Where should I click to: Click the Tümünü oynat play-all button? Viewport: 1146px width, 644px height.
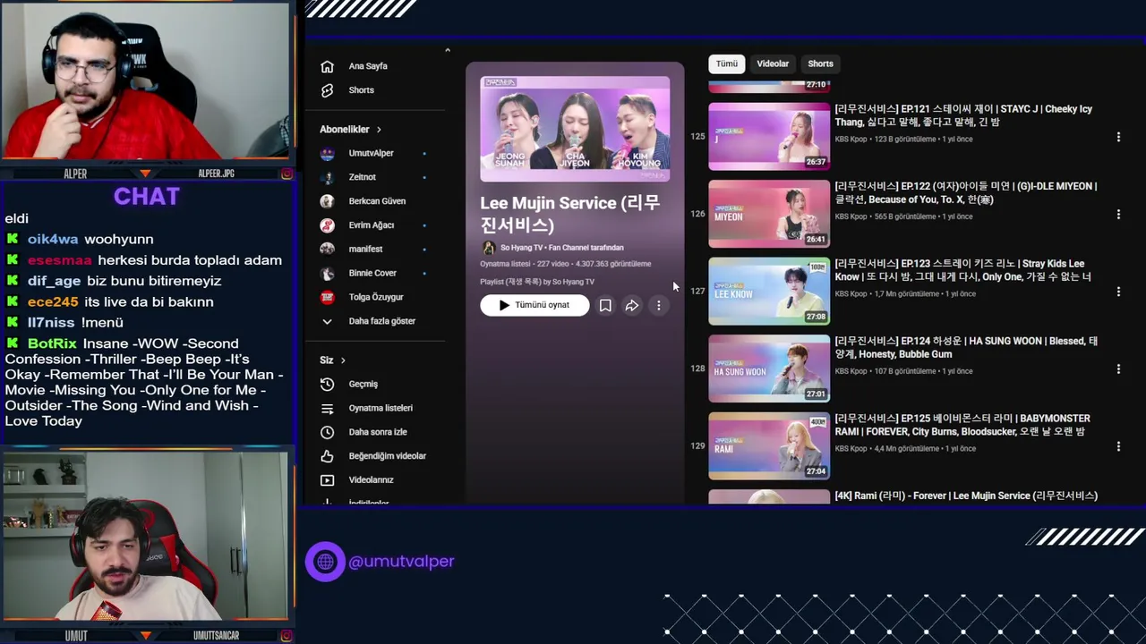click(x=535, y=305)
